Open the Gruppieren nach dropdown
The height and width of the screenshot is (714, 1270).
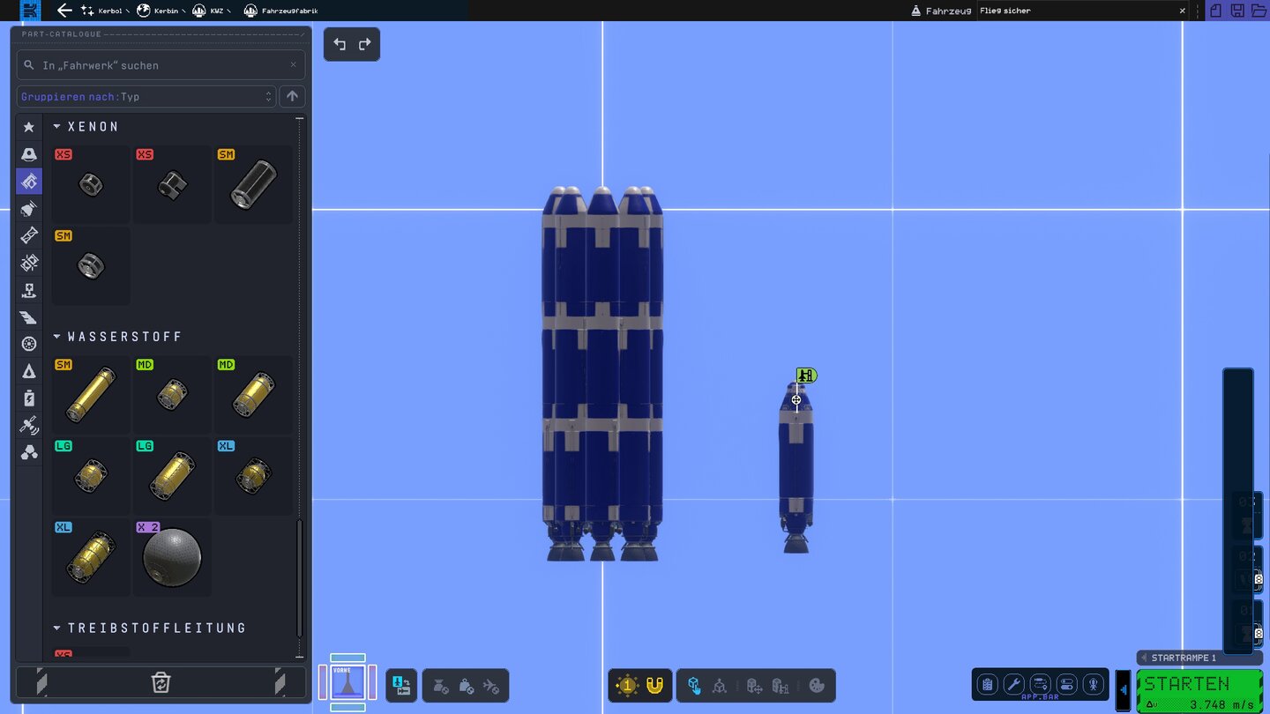[146, 97]
